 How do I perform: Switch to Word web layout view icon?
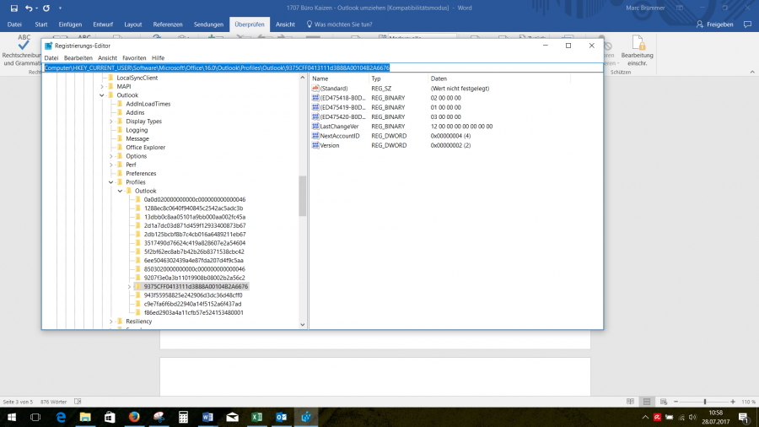coord(664,402)
